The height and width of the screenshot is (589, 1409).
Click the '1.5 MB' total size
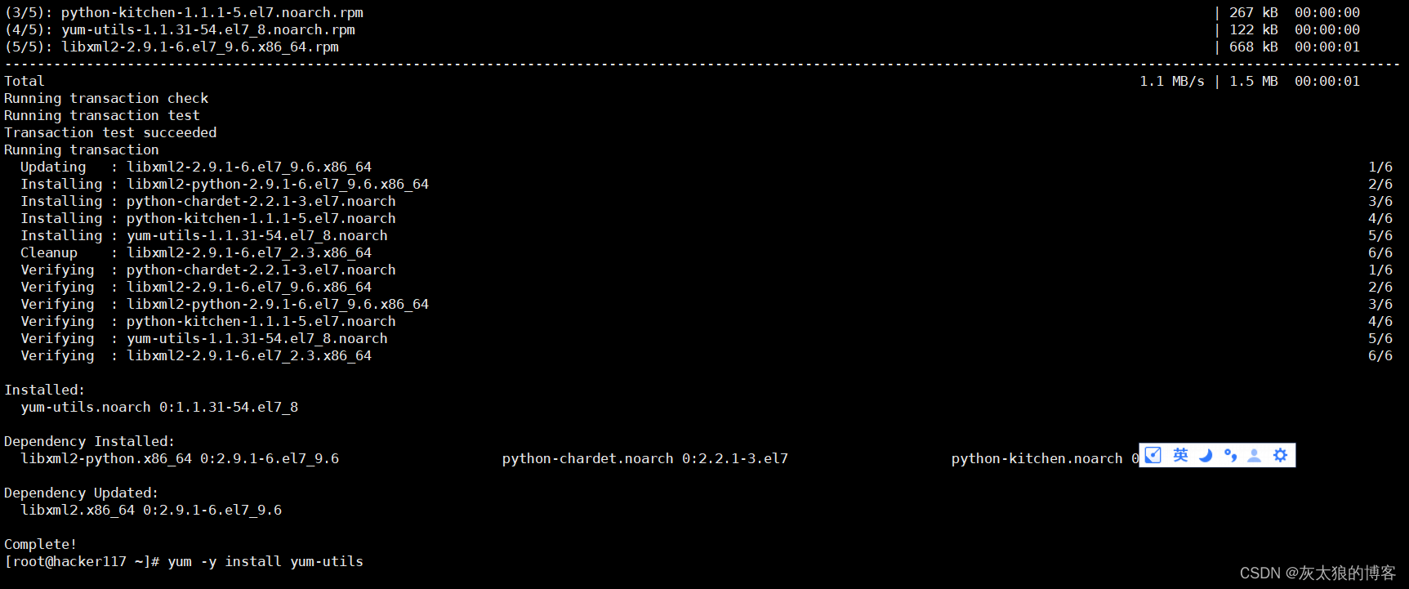coord(1254,81)
